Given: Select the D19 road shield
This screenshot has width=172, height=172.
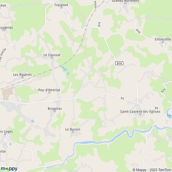Looking at the screenshot, I should click(119, 63).
